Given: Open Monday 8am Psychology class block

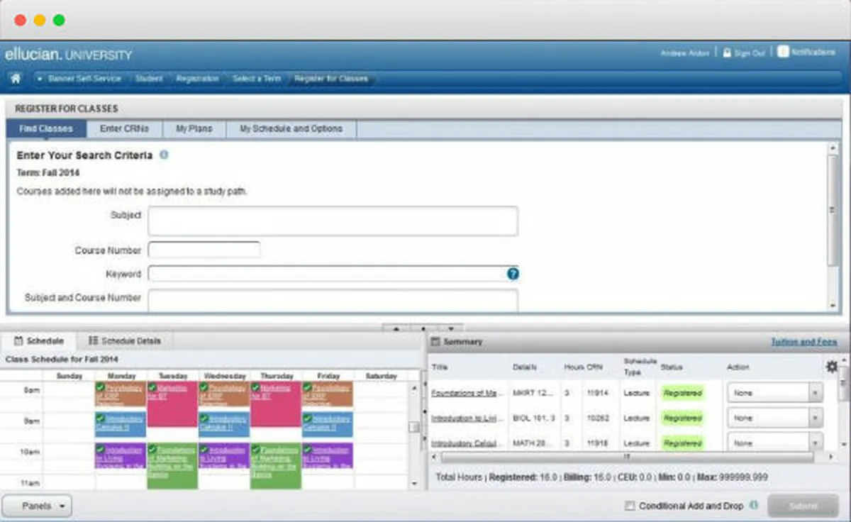Looking at the screenshot, I should point(121,394).
